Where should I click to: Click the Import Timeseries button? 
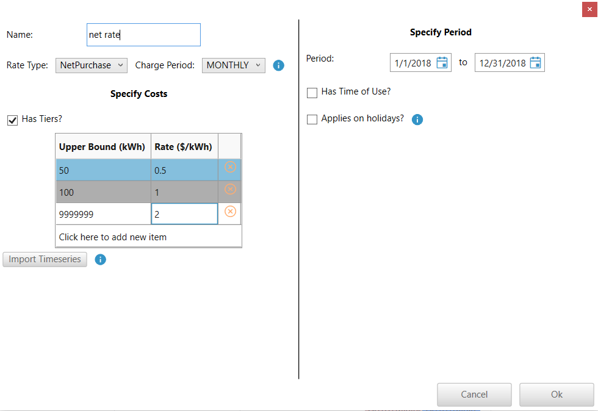[45, 260]
